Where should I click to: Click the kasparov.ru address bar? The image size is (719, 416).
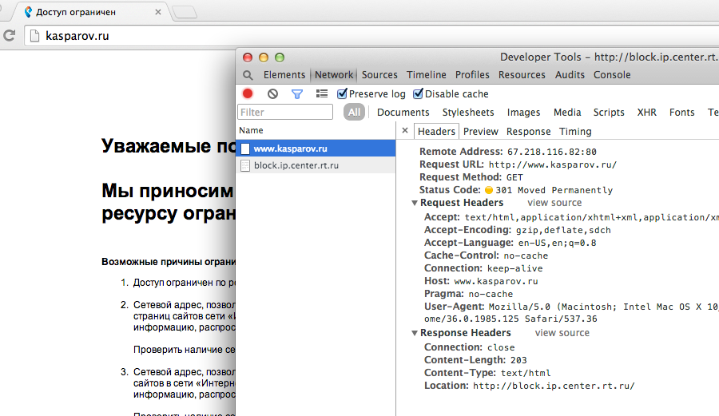pyautogui.click(x=371, y=36)
